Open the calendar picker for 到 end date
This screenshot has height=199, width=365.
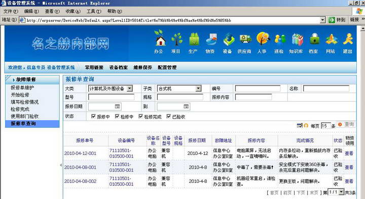point(186,106)
